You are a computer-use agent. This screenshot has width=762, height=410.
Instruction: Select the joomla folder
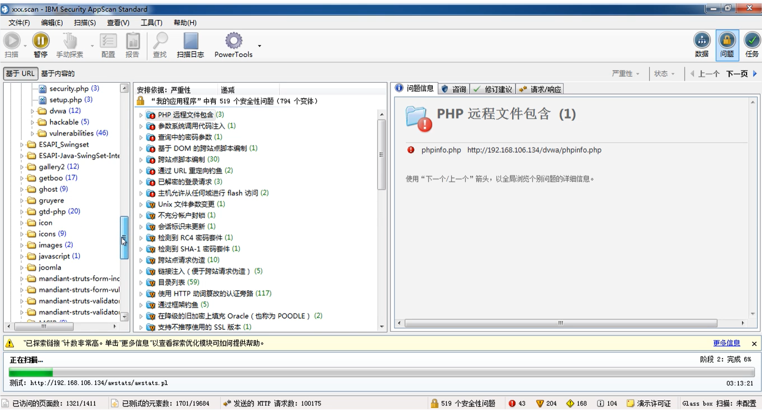click(45, 268)
